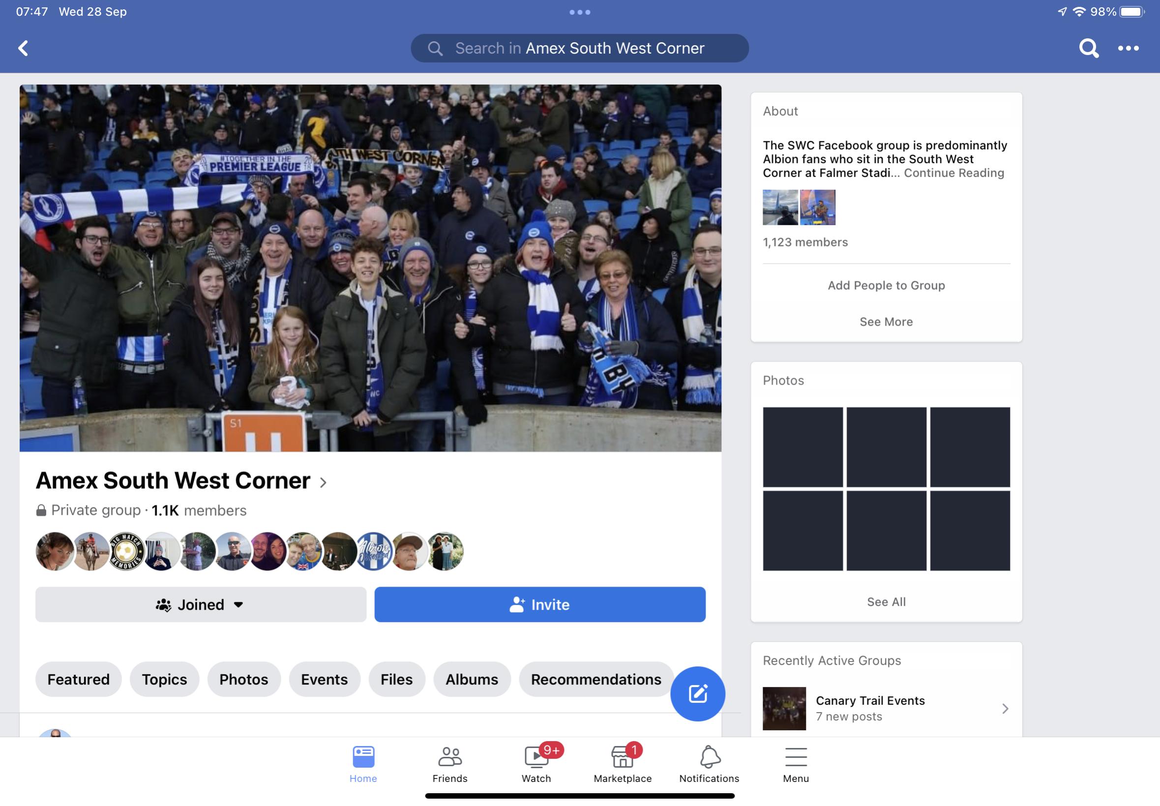Tap 1,123 members count
This screenshot has width=1160, height=806.
805,242
